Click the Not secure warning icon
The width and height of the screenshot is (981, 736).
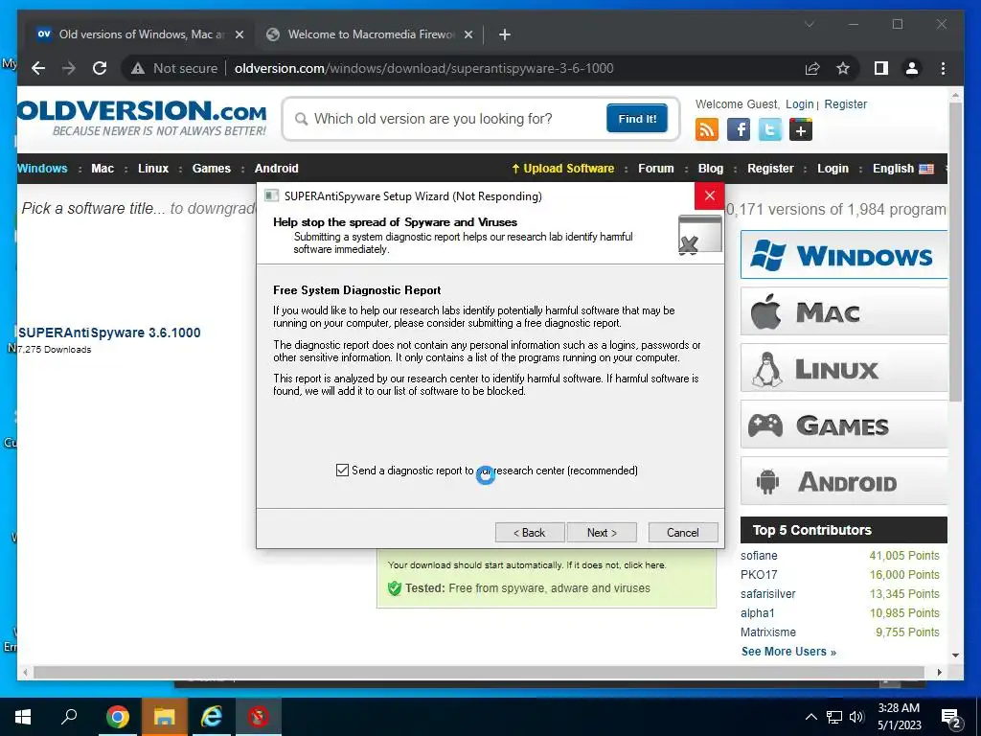coord(138,68)
